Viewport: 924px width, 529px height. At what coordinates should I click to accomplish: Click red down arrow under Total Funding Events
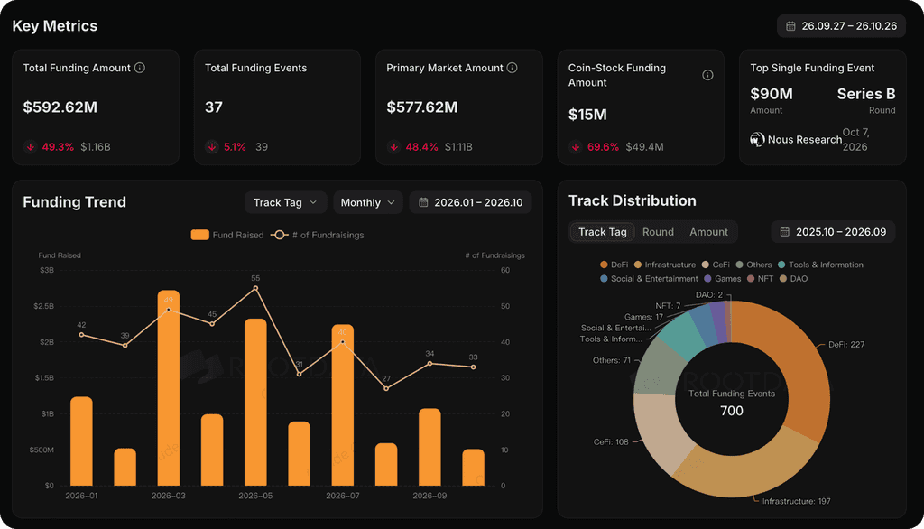(212, 147)
